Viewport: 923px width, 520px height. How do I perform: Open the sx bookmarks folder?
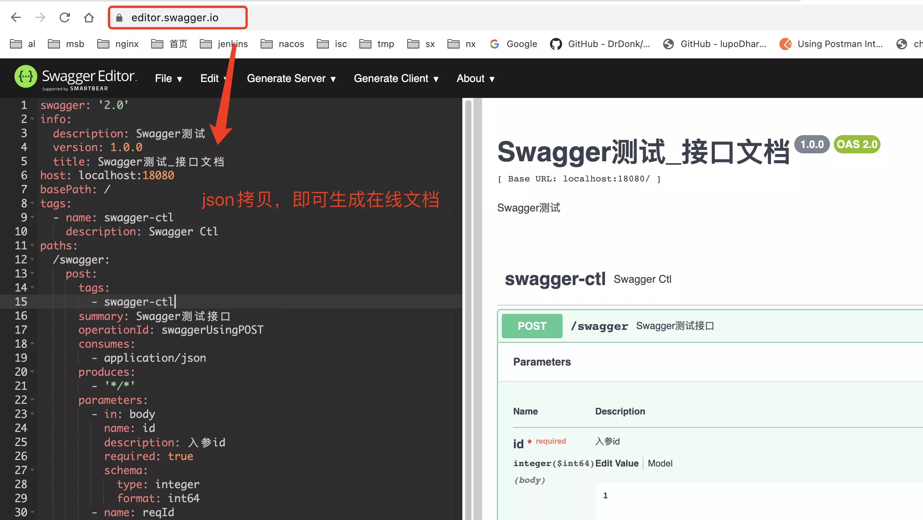click(421, 44)
